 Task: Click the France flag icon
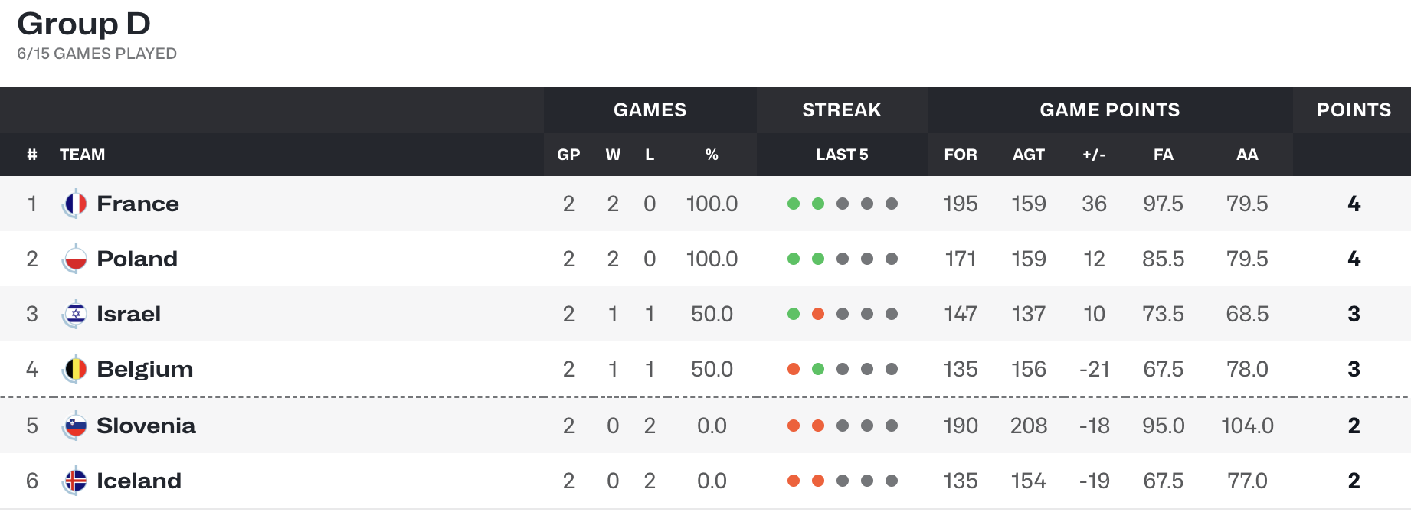(x=74, y=204)
